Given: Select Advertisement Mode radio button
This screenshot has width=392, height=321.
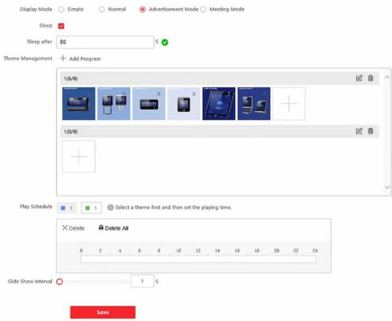Looking at the screenshot, I should click(x=142, y=10).
